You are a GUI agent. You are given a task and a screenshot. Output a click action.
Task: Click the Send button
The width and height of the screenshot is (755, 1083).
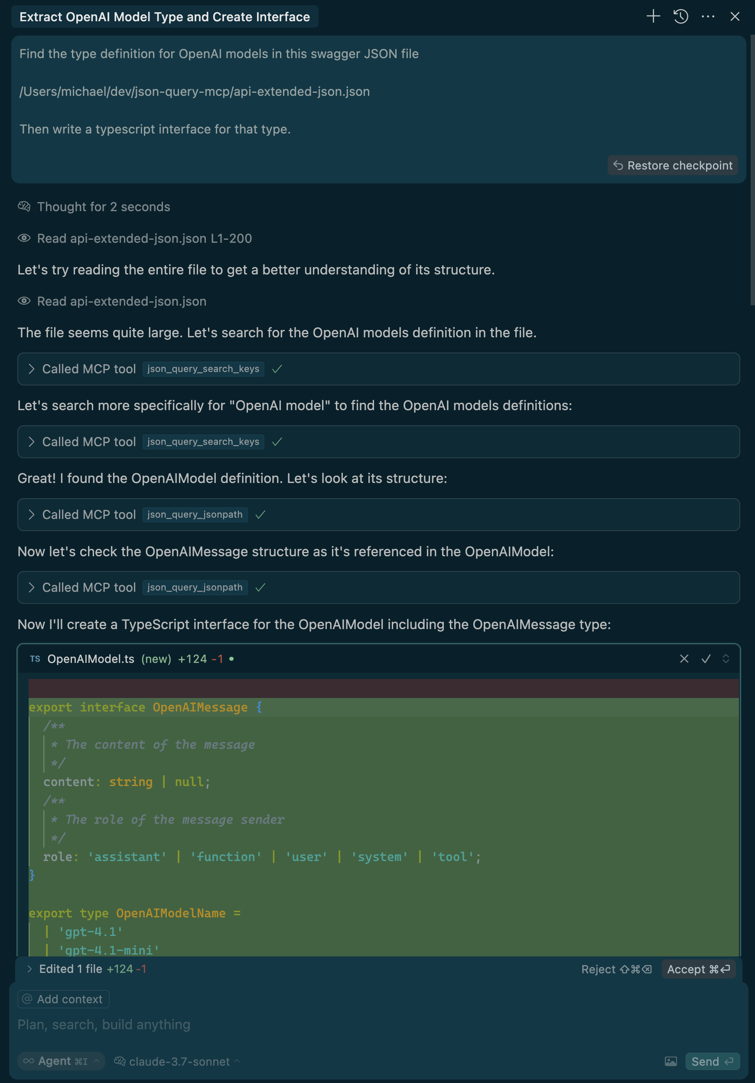click(x=712, y=1061)
